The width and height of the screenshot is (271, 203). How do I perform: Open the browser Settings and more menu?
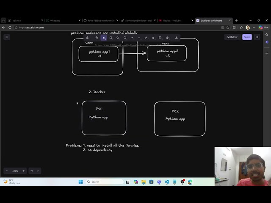[254, 27]
